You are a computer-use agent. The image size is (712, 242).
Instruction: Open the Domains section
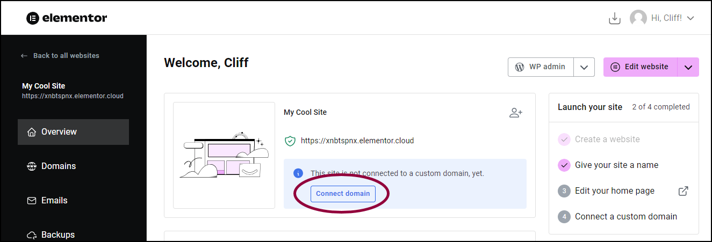click(x=73, y=166)
